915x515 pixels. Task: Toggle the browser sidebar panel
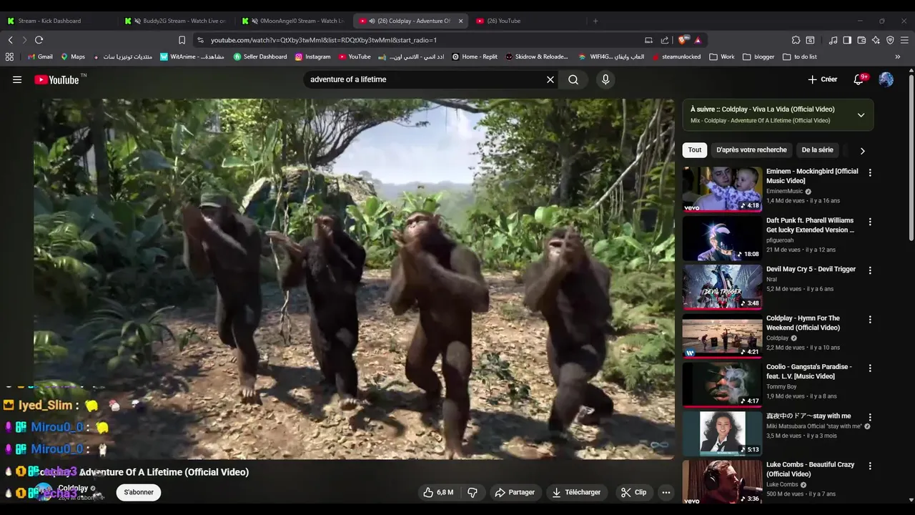(x=847, y=40)
